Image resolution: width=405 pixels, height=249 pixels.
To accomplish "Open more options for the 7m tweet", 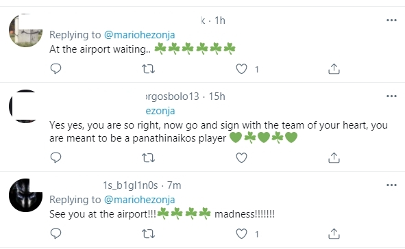I will pos(391,185).
